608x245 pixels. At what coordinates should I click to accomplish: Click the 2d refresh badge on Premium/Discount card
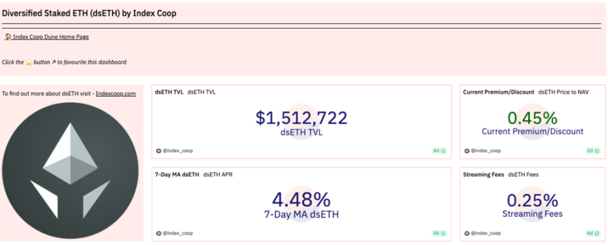[x=593, y=151]
